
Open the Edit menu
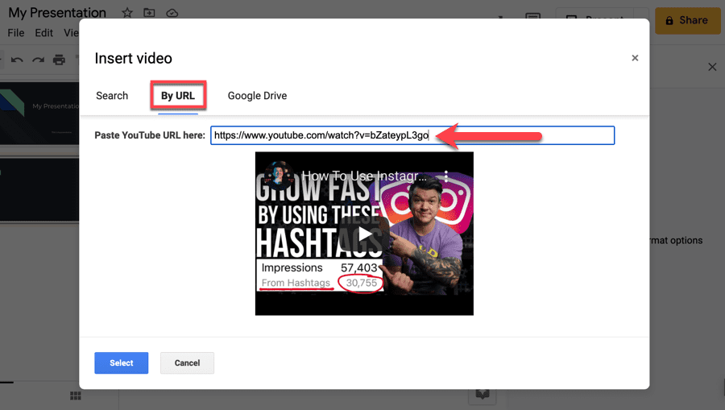[x=44, y=33]
